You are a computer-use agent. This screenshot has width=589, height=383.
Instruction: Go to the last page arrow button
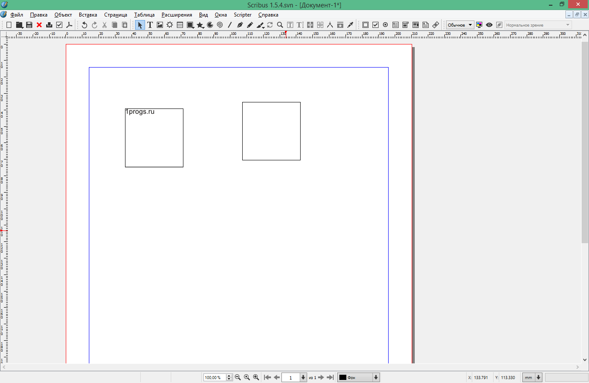click(x=330, y=377)
